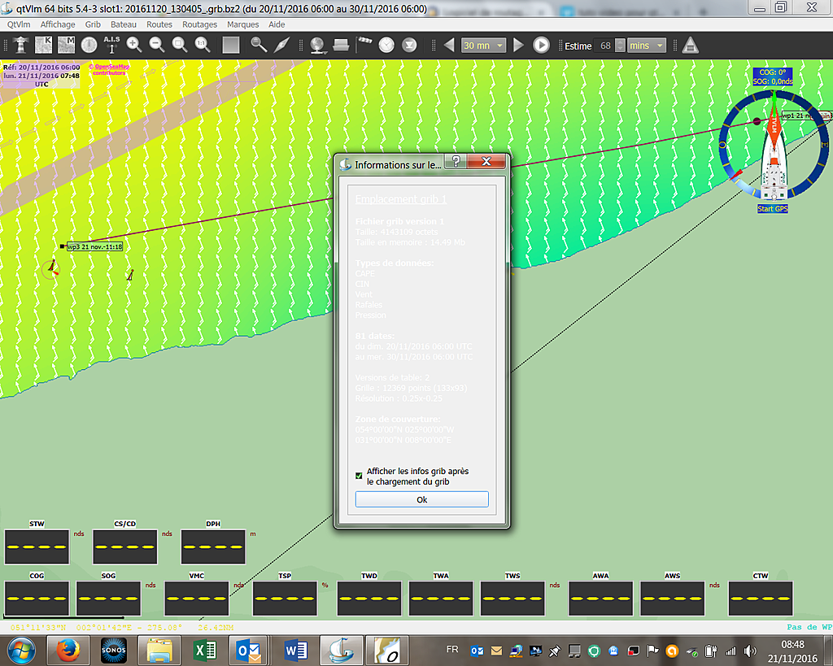833x666 pixels.
Task: Adjust the Estime 68 spinner arrows
Action: tap(620, 46)
